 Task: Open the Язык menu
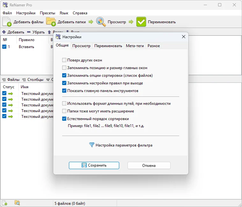(x=64, y=13)
